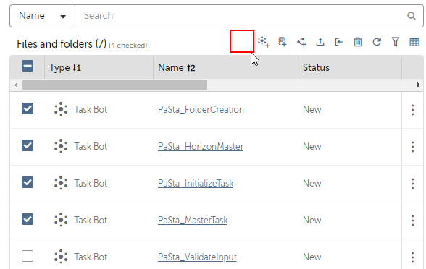Click the '(4 checked)' count text
The image size is (426, 269).
[x=128, y=46]
